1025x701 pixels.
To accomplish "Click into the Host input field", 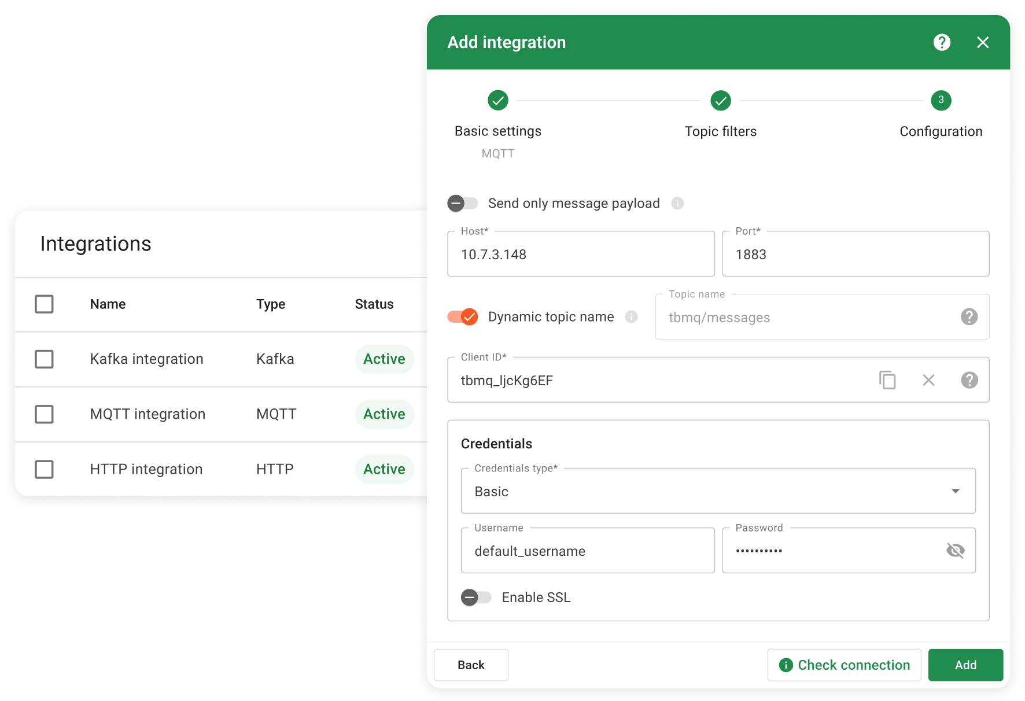I will coord(581,254).
